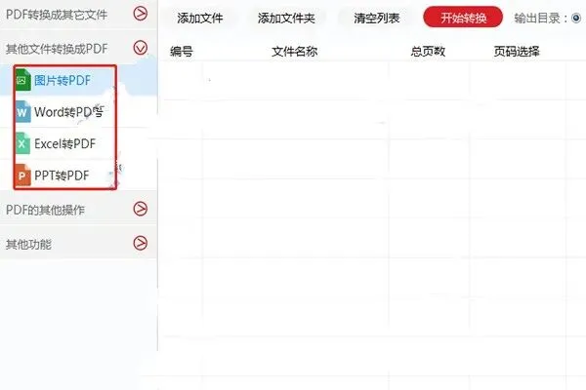Click the green Excel file icon

click(22, 143)
